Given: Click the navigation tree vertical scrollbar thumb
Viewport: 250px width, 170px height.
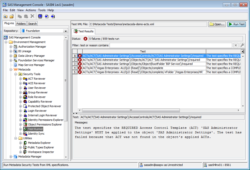Looking at the screenshot, I should pos(66,80).
